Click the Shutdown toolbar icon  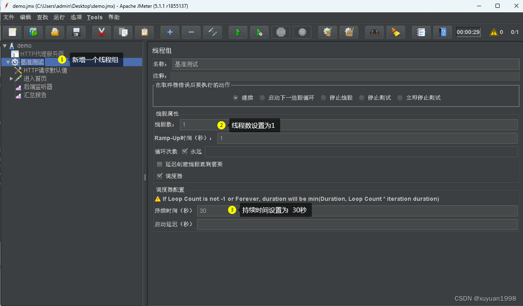(x=302, y=32)
